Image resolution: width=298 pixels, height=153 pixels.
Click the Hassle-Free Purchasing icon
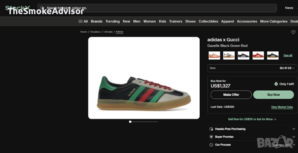pyautogui.click(x=211, y=129)
